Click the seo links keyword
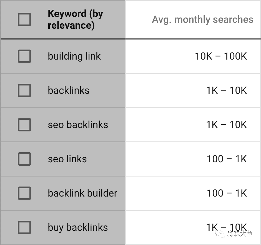This screenshot has height=245, width=261. [x=67, y=159]
